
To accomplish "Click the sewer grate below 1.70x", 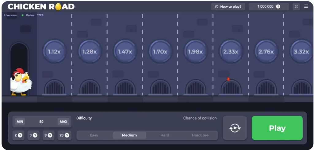I will pyautogui.click(x=160, y=87).
